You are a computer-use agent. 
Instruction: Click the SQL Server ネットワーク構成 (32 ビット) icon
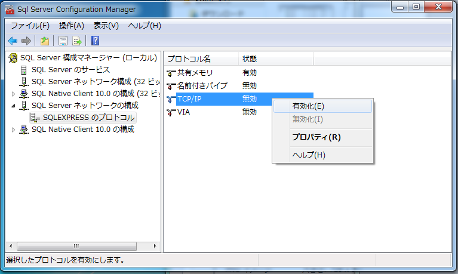tap(24, 82)
